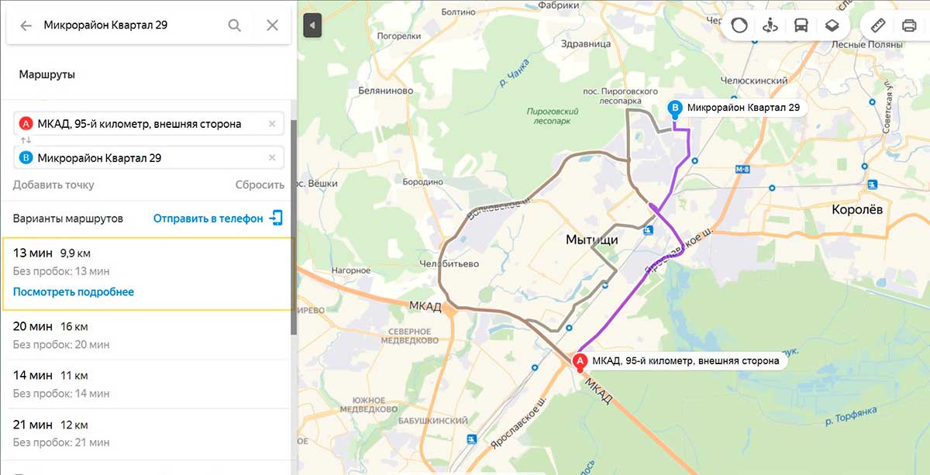The width and height of the screenshot is (930, 475).
Task: Click the Бородино map label
Action: (422, 183)
